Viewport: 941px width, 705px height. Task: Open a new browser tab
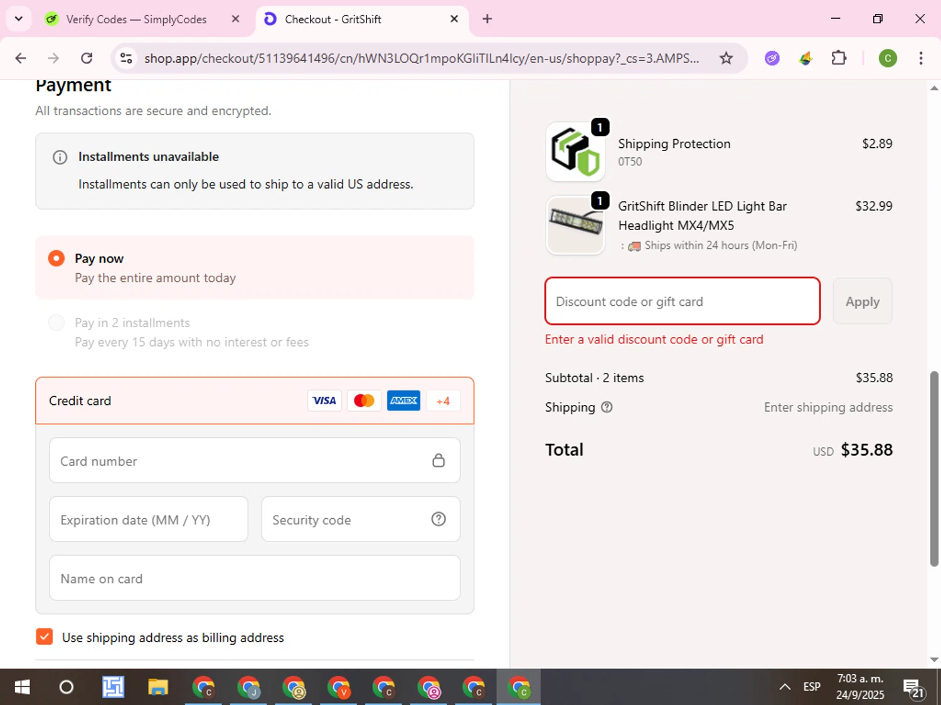(487, 19)
